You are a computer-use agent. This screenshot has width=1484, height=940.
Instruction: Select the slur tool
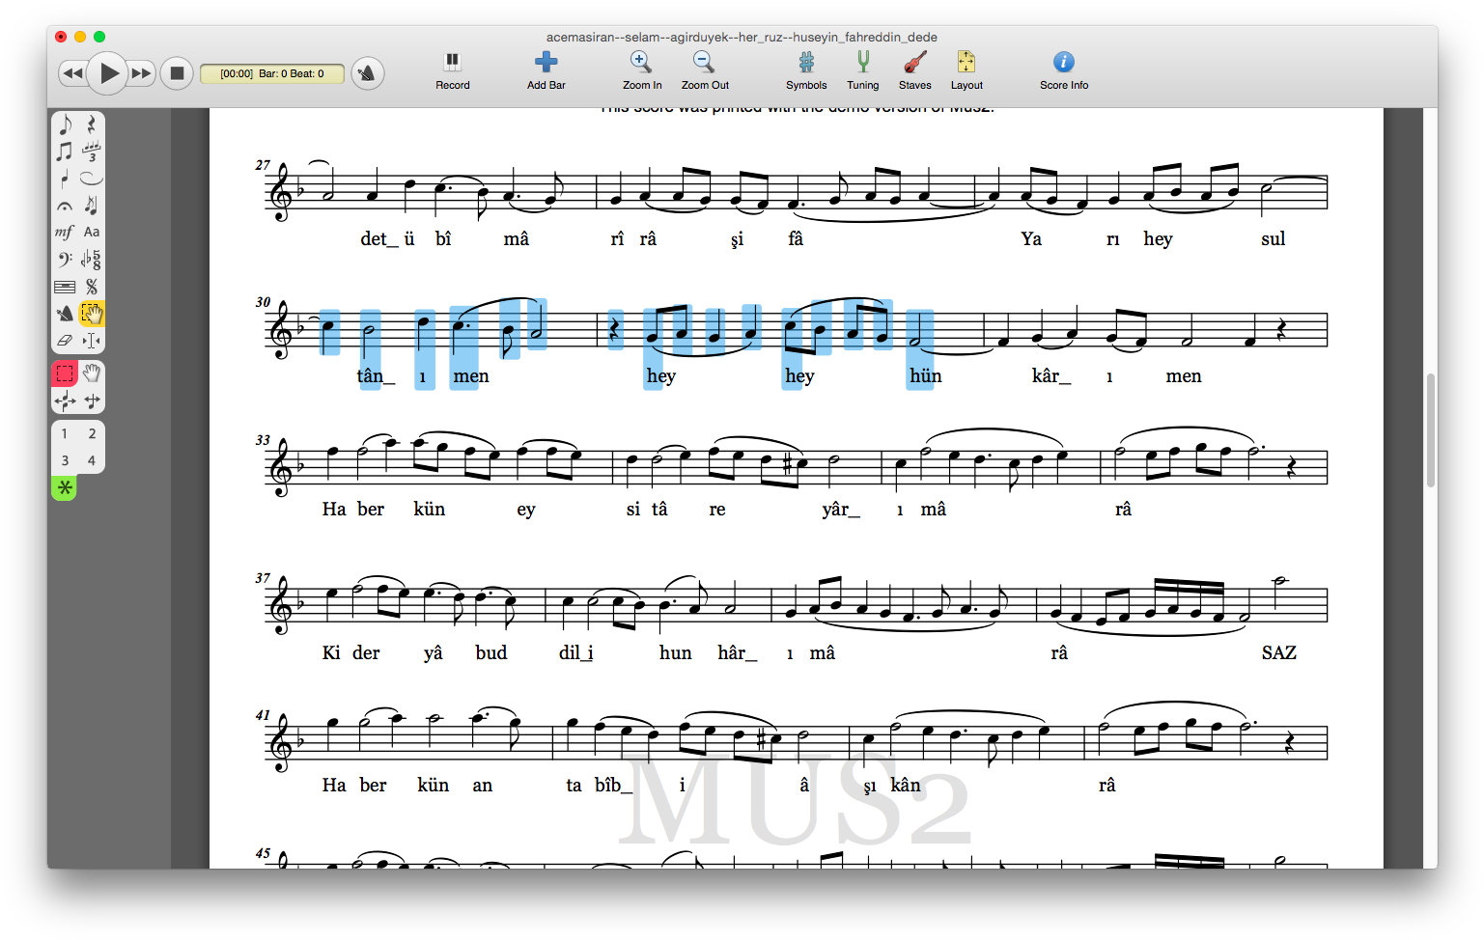(92, 179)
